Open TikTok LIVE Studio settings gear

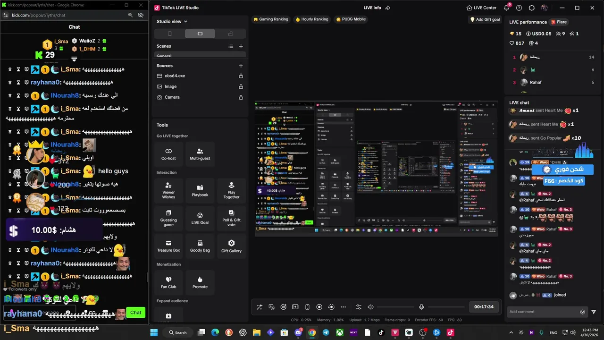pos(532,8)
